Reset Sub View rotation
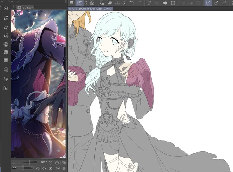The image size is (233, 172). click(50, 168)
